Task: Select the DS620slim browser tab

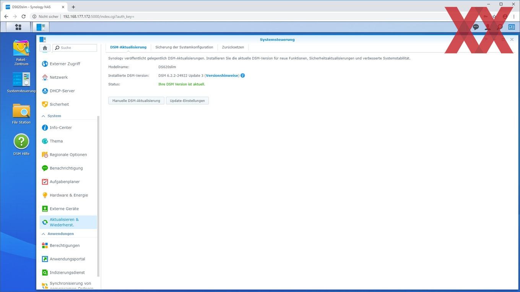Action: click(35, 7)
